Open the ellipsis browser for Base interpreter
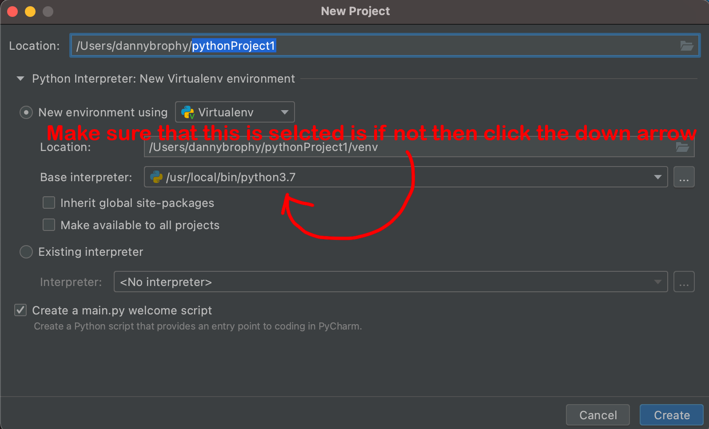The height and width of the screenshot is (429, 709). coord(684,177)
